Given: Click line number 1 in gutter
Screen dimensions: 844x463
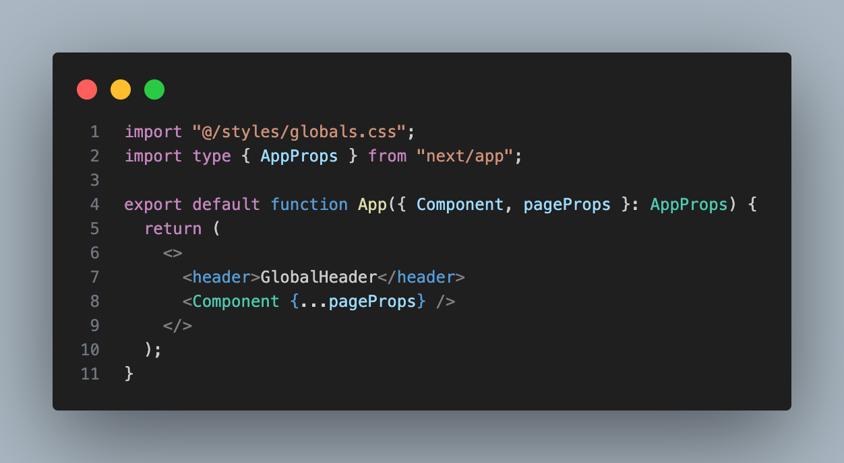Looking at the screenshot, I should click(x=94, y=131).
